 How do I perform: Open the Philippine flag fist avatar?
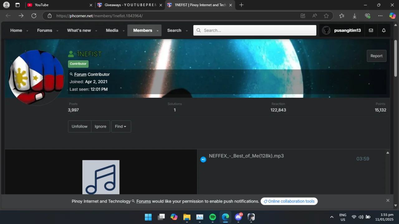point(36,77)
